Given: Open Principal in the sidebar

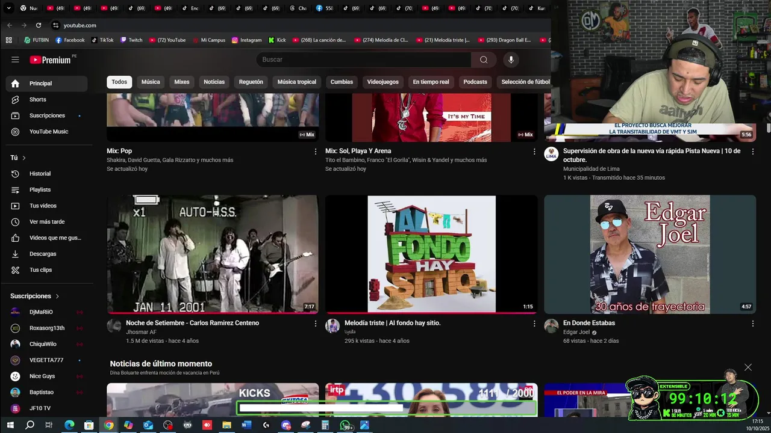Looking at the screenshot, I should (46, 84).
